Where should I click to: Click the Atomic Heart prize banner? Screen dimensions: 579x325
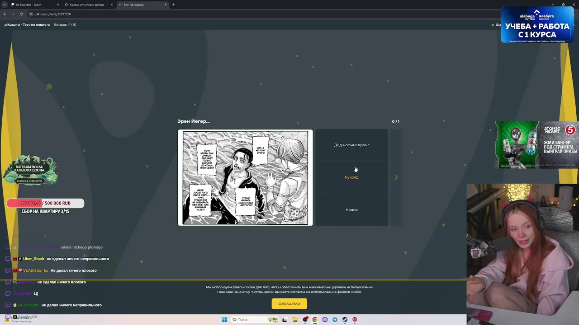coord(536,145)
